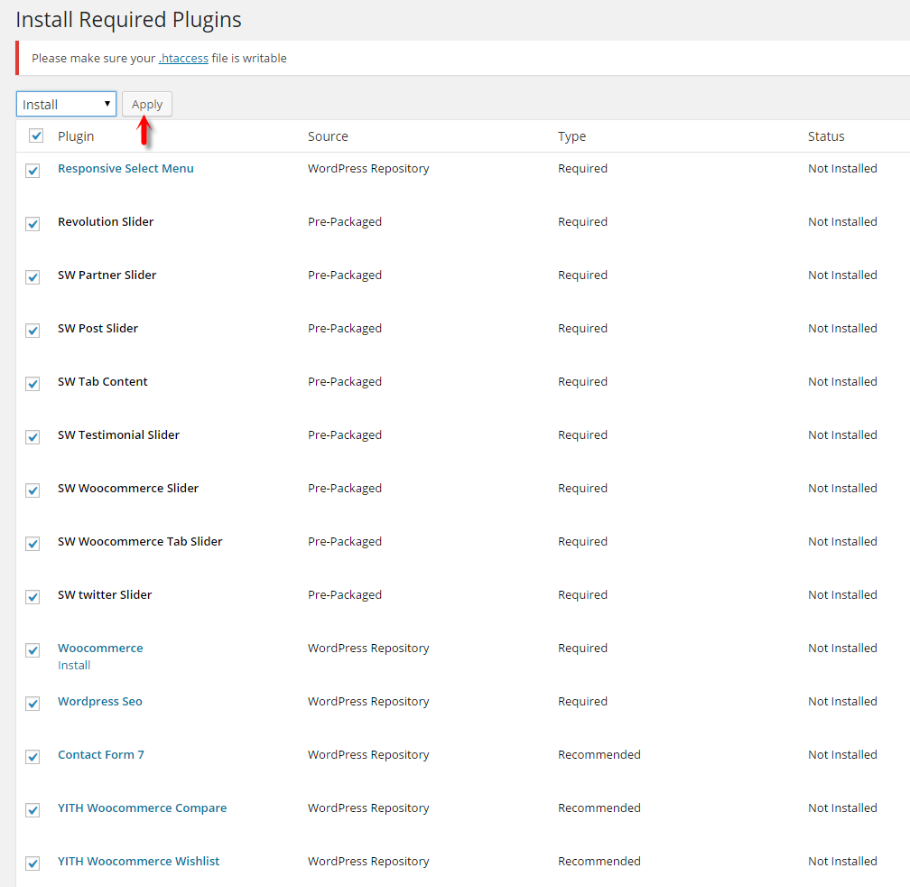Uncheck the SW Tab Content checkbox
The height and width of the screenshot is (887, 910).
coord(32,384)
